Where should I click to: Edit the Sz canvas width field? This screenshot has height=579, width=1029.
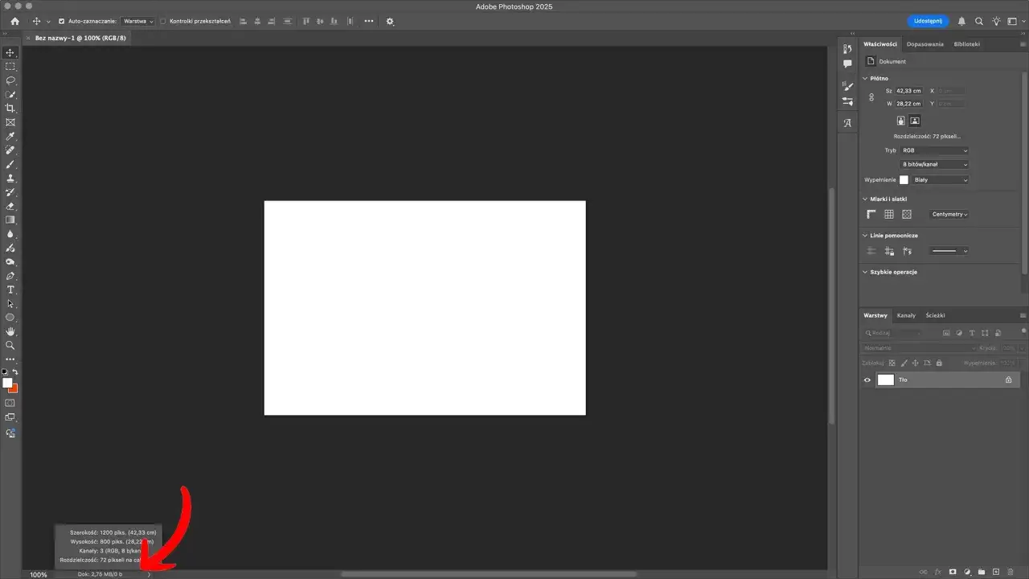point(908,91)
